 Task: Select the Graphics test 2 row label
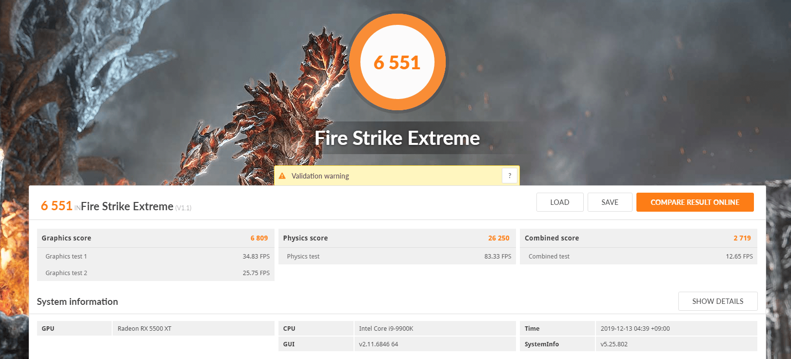pyautogui.click(x=66, y=273)
